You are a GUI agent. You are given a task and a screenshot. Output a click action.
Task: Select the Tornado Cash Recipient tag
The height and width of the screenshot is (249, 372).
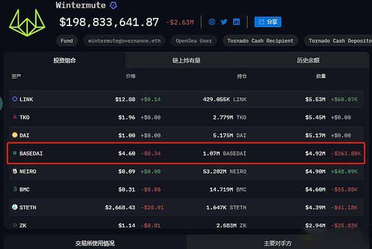[260, 41]
